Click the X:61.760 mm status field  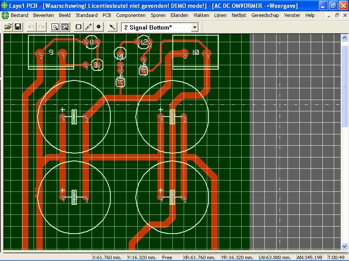[x=109, y=258]
